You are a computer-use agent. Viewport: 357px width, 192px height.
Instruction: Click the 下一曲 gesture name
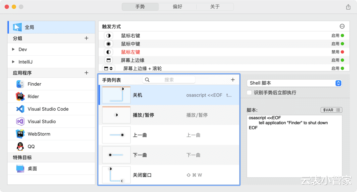[140, 155]
